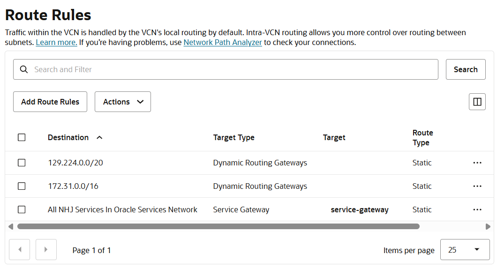Open the column layout settings icon

477,102
